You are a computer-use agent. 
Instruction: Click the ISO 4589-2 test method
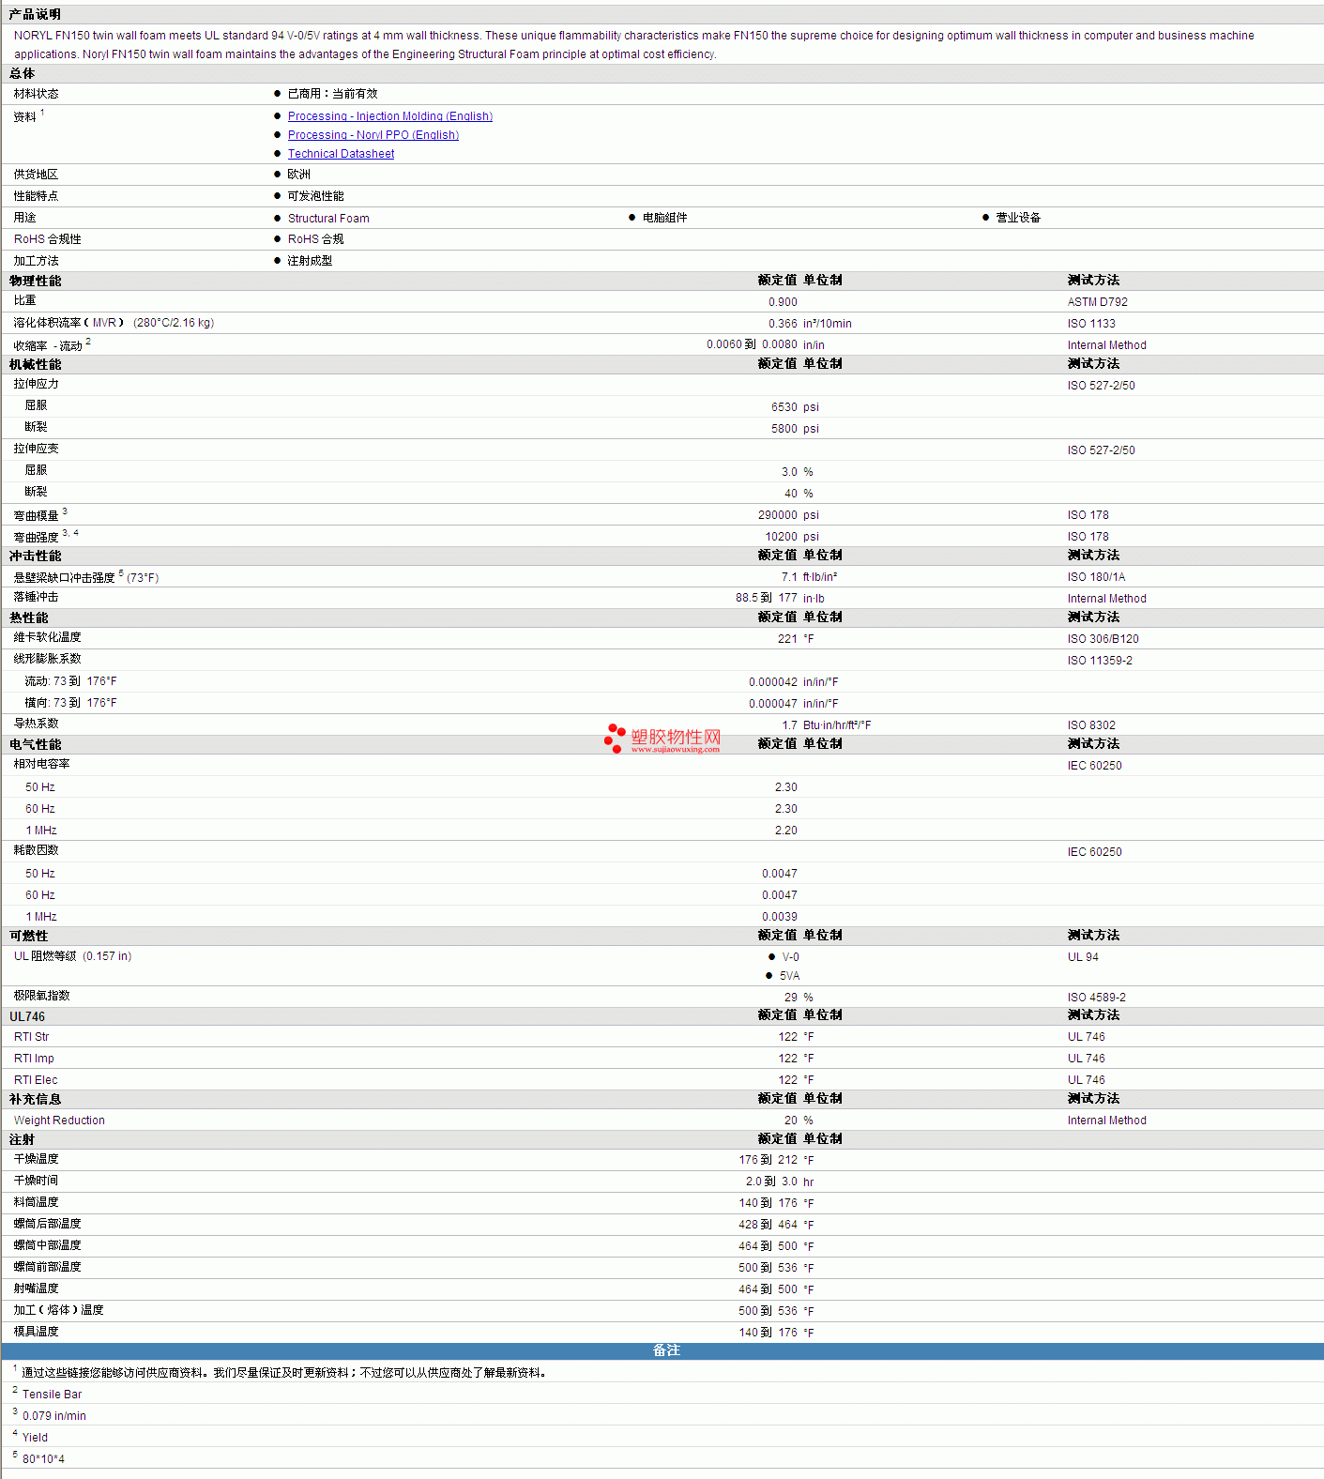(x=1097, y=998)
